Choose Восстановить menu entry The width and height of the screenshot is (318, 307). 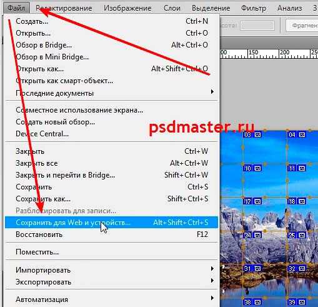(111, 234)
